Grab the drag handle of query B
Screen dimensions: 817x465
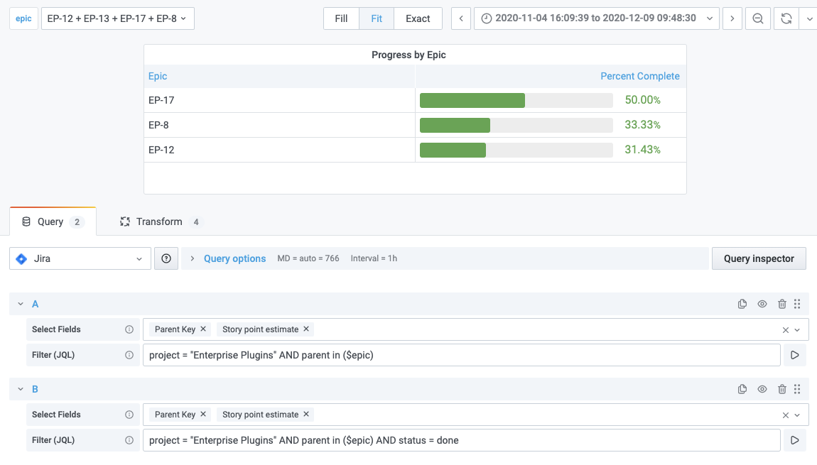[x=797, y=388]
